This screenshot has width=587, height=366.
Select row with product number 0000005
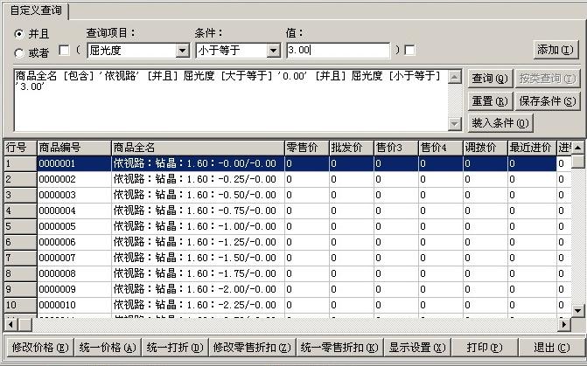(73, 226)
